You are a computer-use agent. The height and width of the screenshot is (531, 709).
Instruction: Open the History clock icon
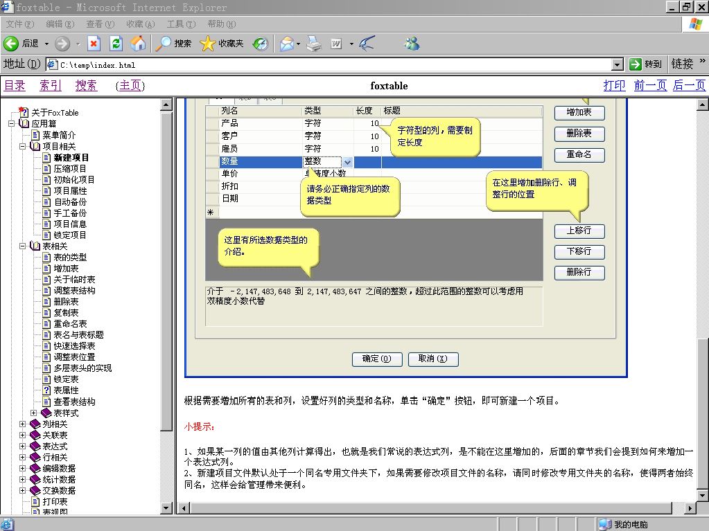click(261, 44)
